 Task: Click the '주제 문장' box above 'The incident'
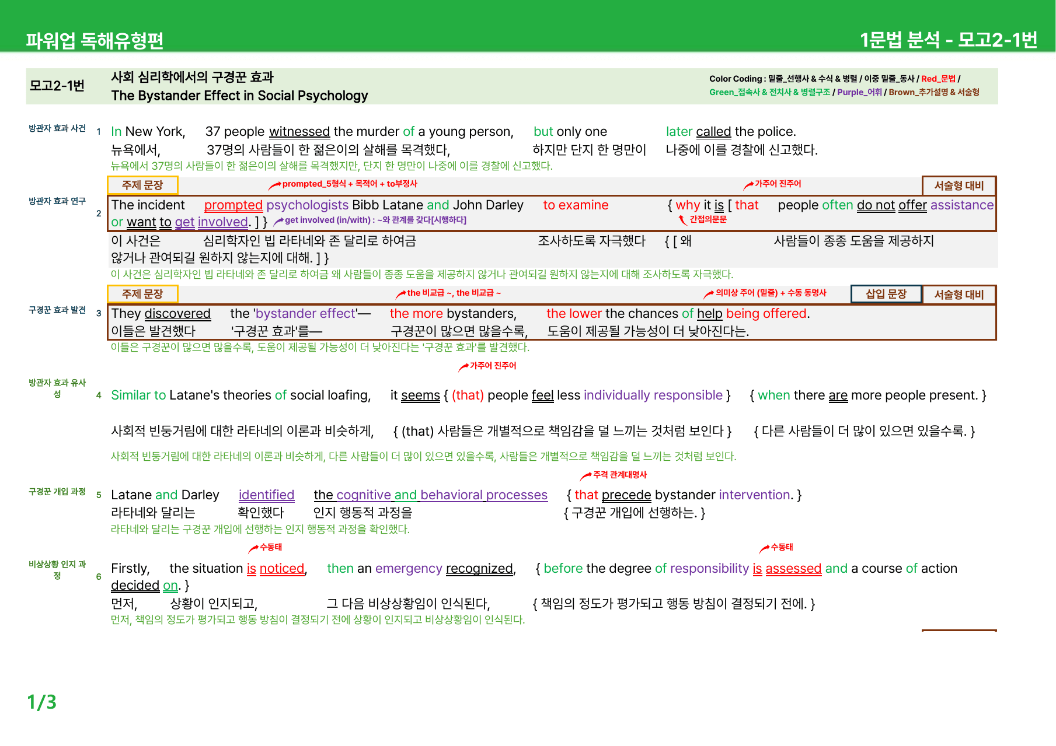click(x=142, y=185)
